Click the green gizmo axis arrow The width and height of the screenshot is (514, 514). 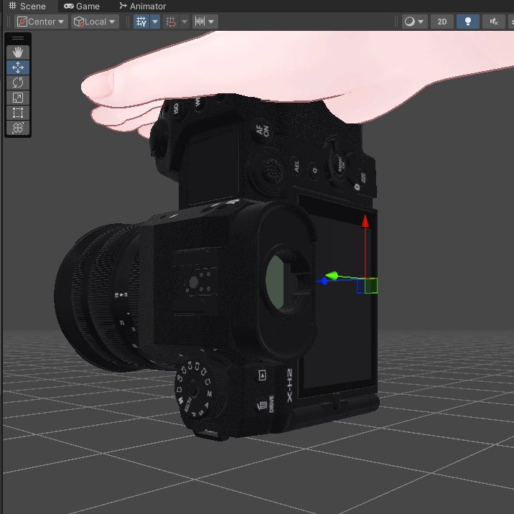[332, 276]
